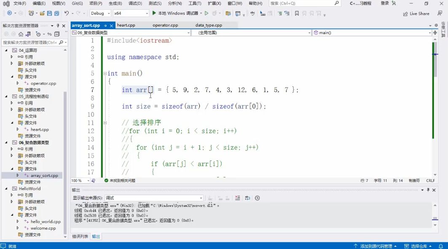The width and height of the screenshot is (448, 249).
Task: Click 选择仓库 in status bar
Action: [418, 246]
